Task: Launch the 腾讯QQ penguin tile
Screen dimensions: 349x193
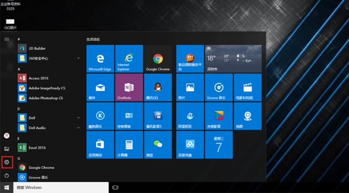Action: pyautogui.click(x=158, y=87)
